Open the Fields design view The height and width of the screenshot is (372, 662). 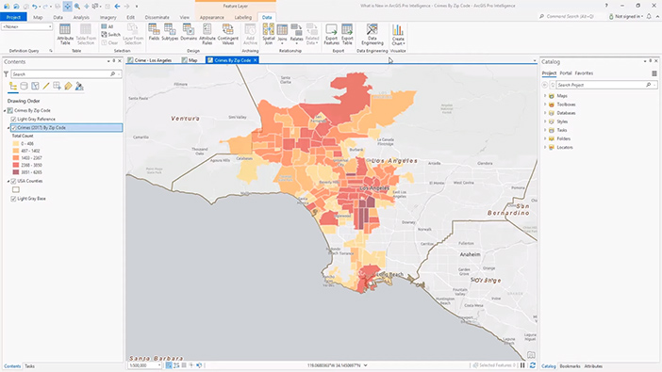click(x=154, y=32)
